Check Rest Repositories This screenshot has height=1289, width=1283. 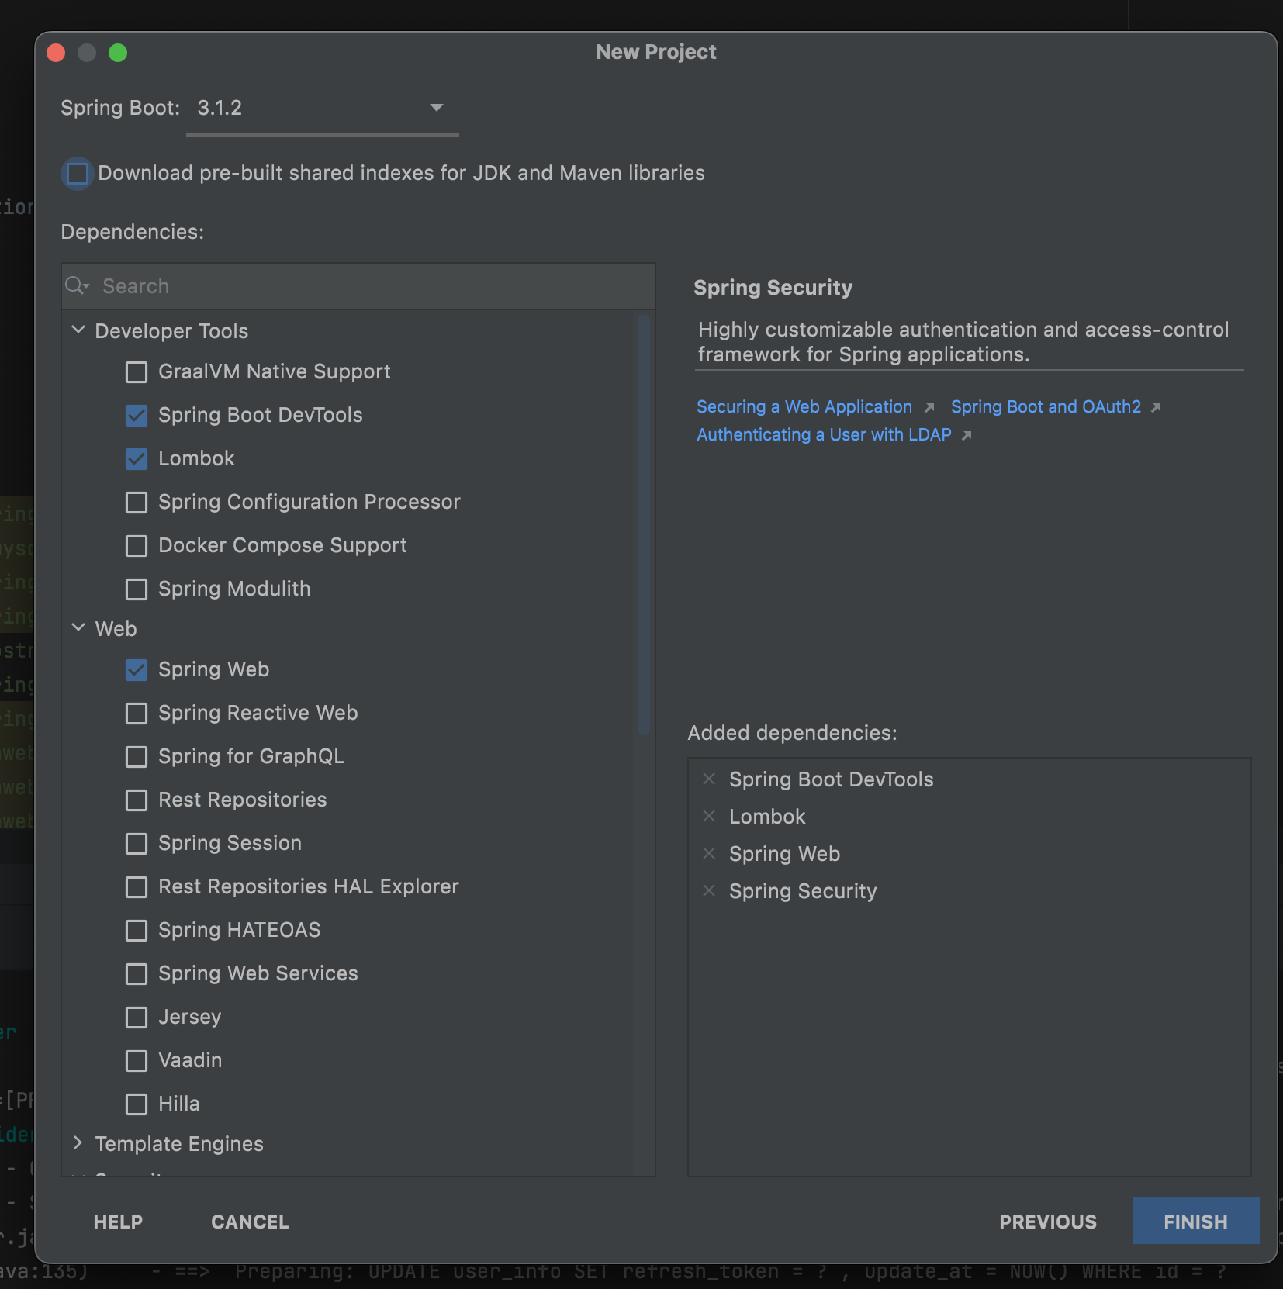(137, 800)
